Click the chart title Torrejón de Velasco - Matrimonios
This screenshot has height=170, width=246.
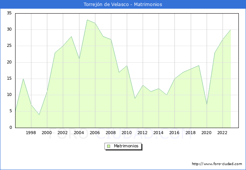(123, 5)
